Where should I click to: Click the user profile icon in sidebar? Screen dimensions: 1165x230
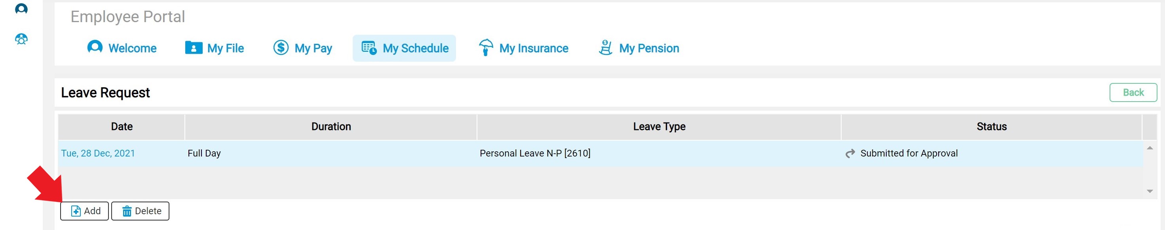click(x=21, y=9)
